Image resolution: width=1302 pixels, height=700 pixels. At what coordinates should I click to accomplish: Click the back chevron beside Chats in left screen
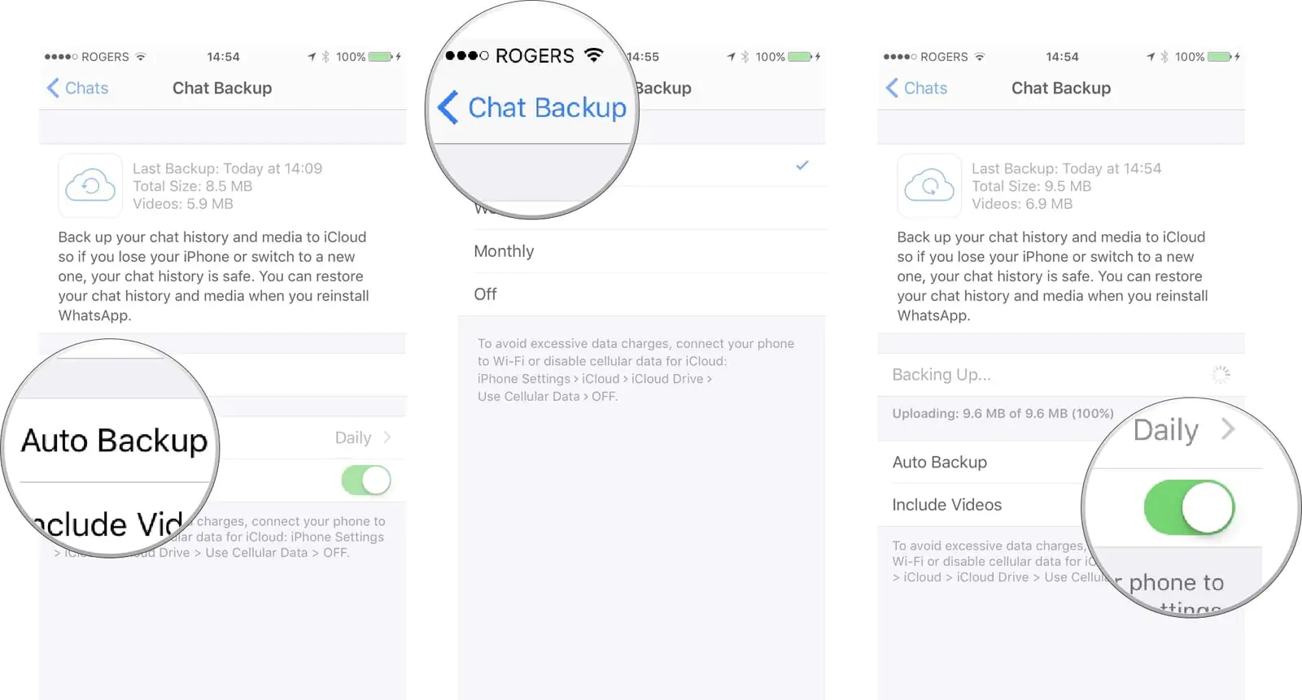pos(53,88)
